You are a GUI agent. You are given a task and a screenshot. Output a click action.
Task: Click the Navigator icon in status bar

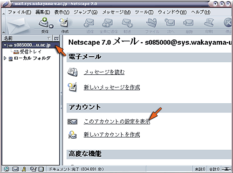coord(7,169)
